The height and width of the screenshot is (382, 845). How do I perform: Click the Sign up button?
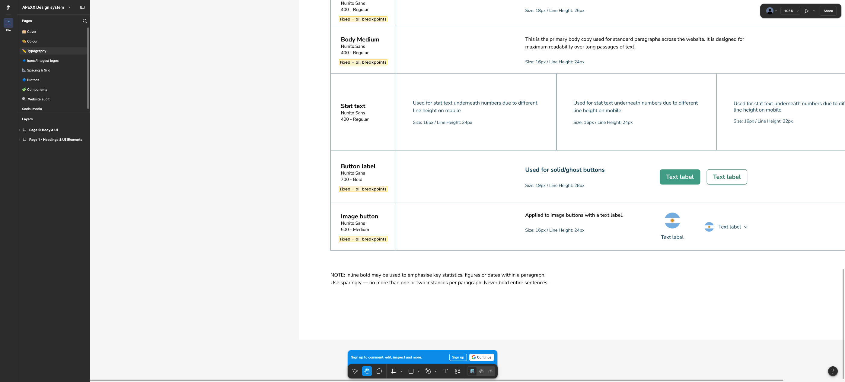point(458,358)
